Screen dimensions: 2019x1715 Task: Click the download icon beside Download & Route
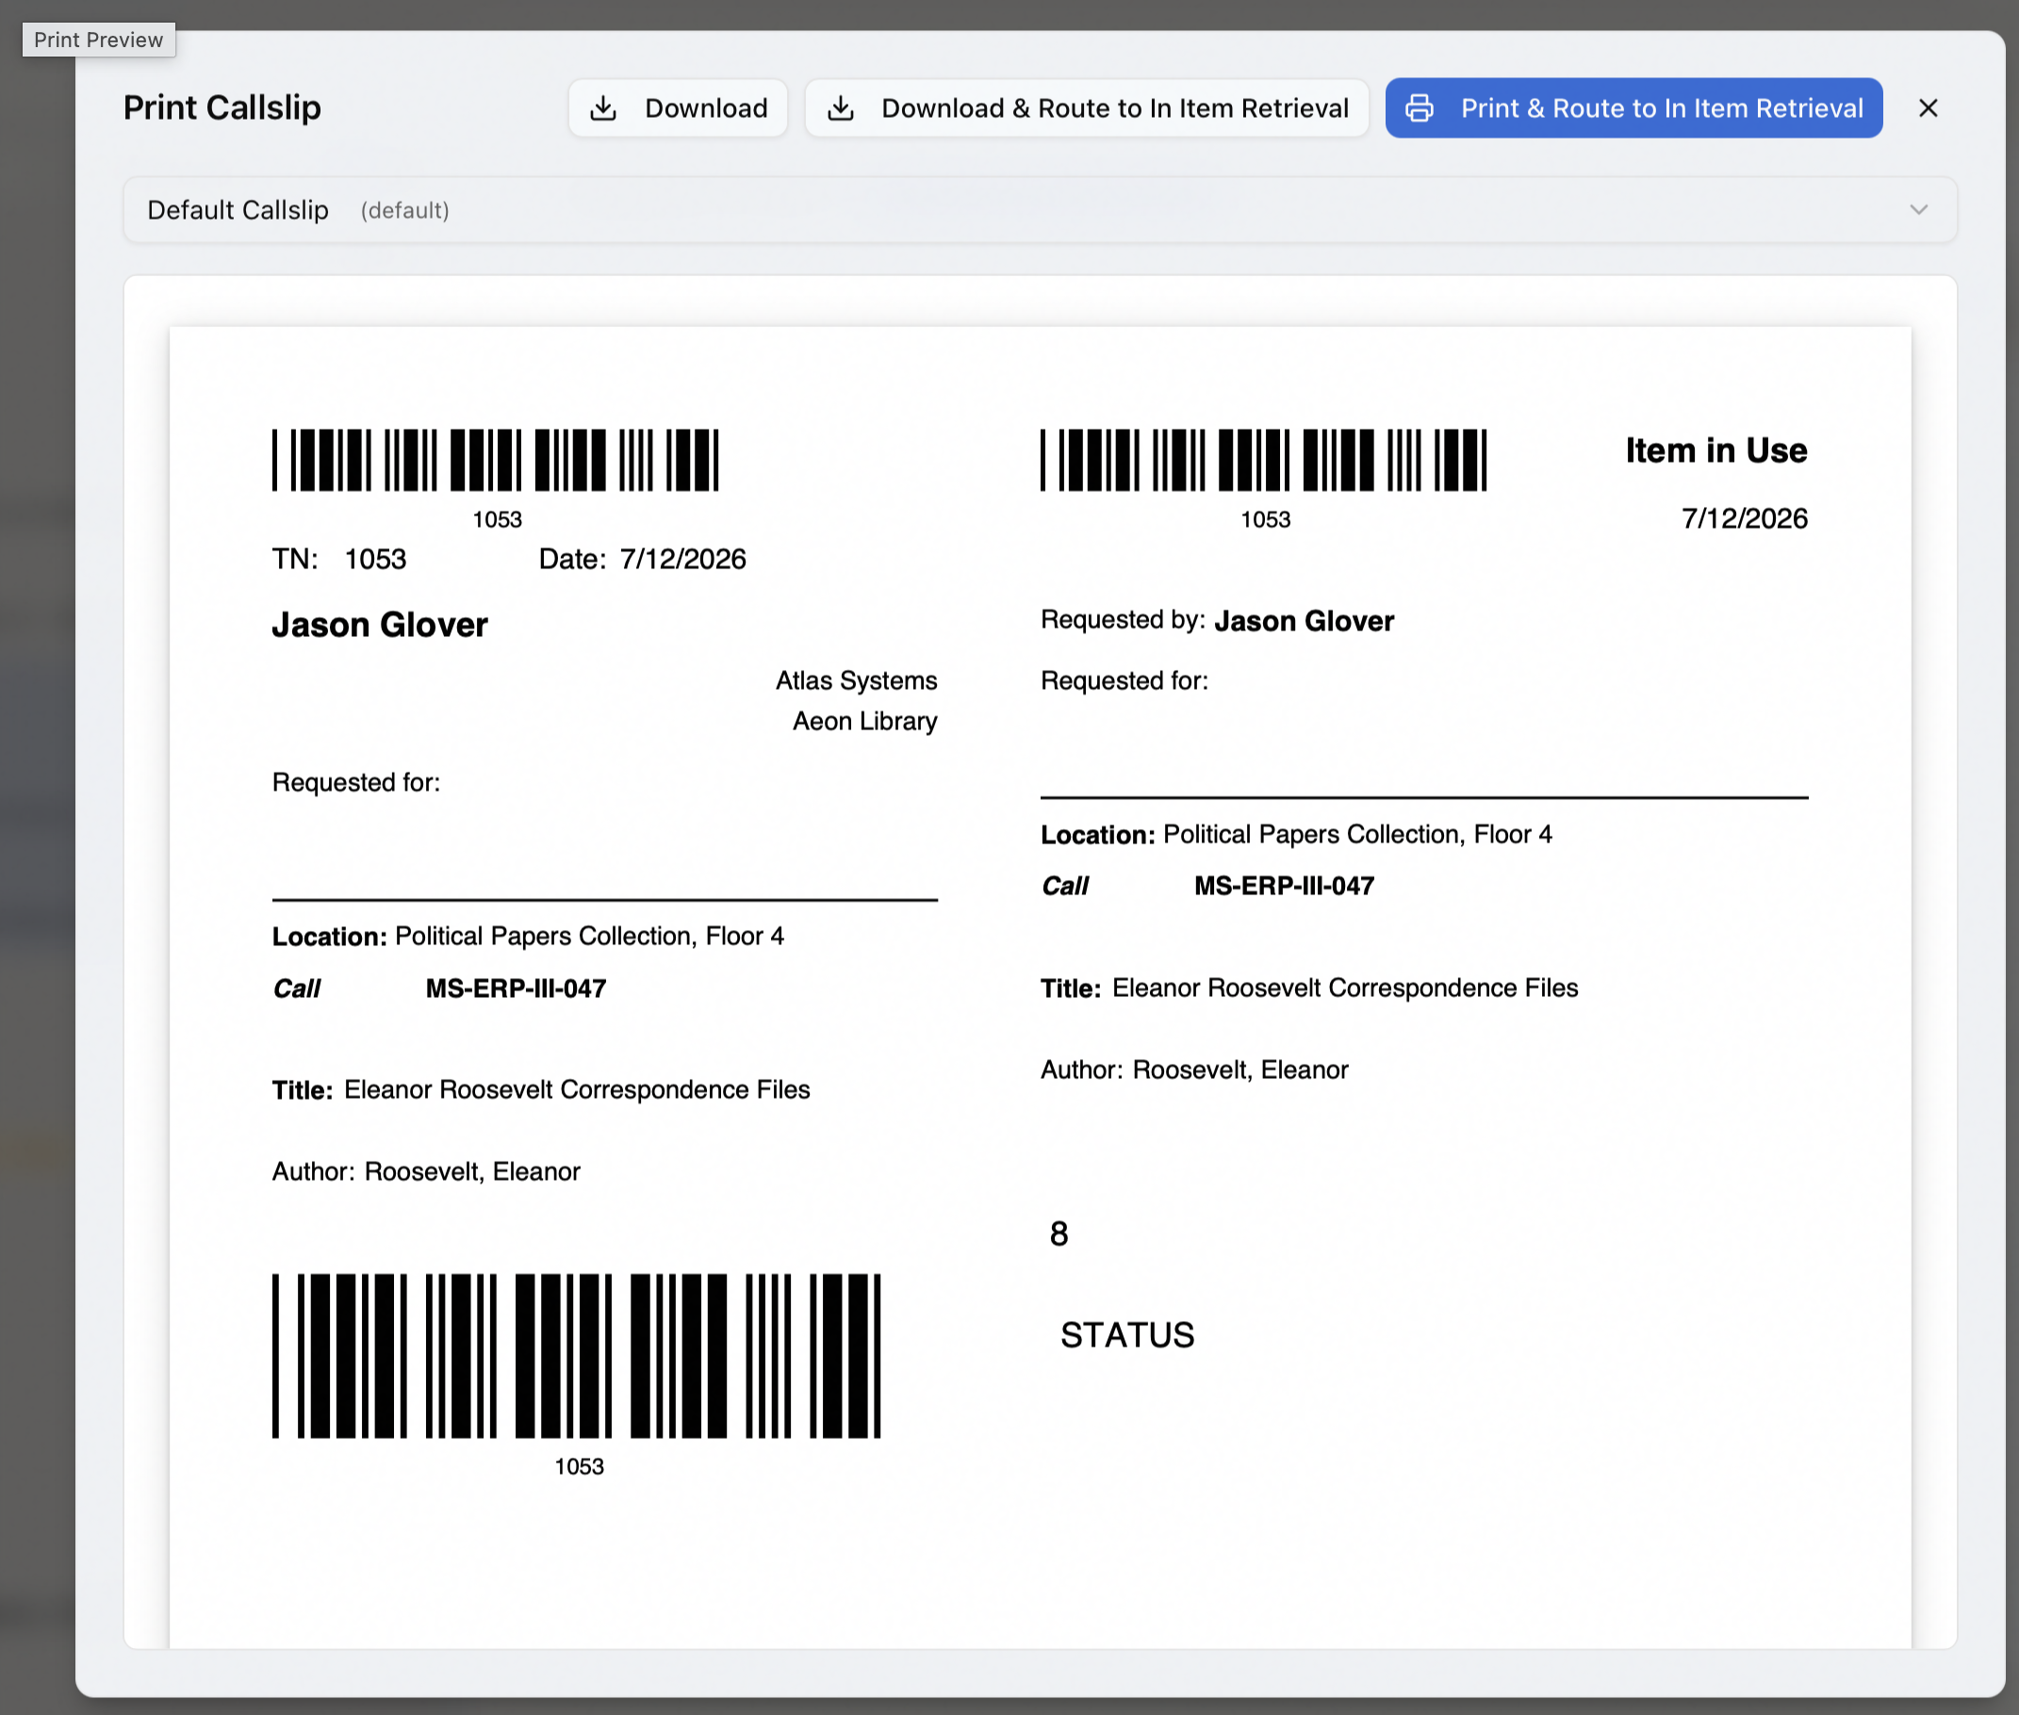click(x=840, y=108)
